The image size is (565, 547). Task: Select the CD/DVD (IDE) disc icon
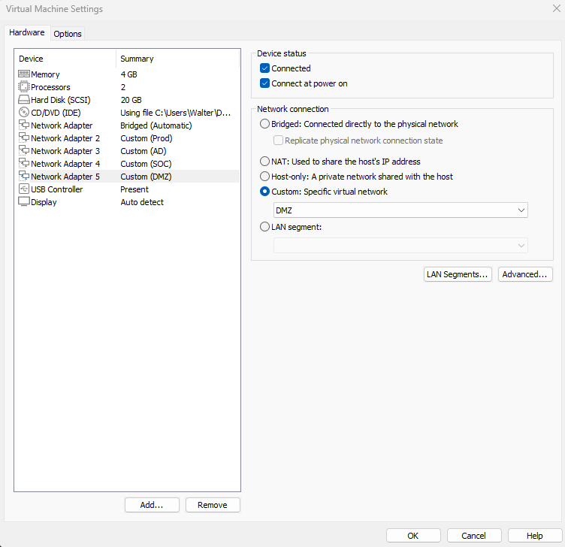click(23, 113)
